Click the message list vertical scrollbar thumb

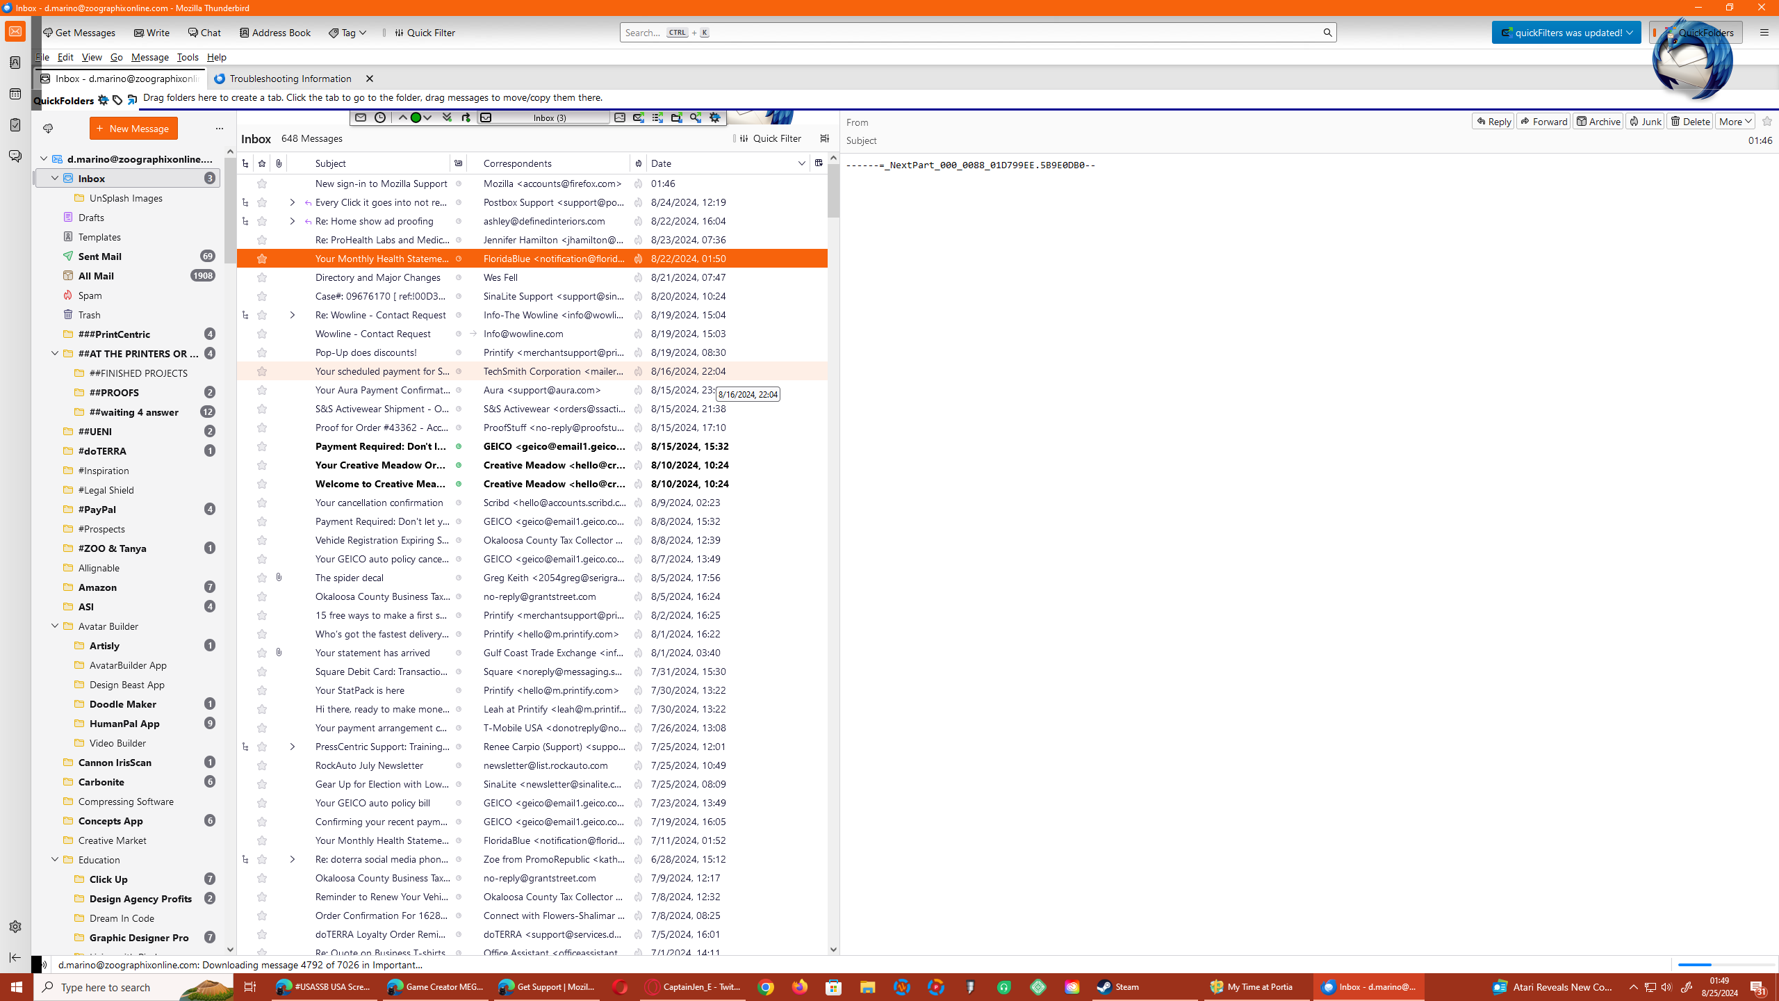pos(833,191)
